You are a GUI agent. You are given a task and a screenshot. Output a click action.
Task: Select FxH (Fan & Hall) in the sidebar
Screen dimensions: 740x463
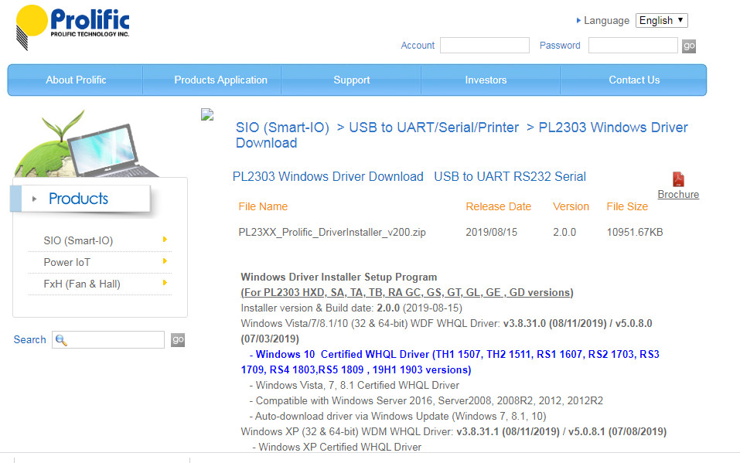82,284
